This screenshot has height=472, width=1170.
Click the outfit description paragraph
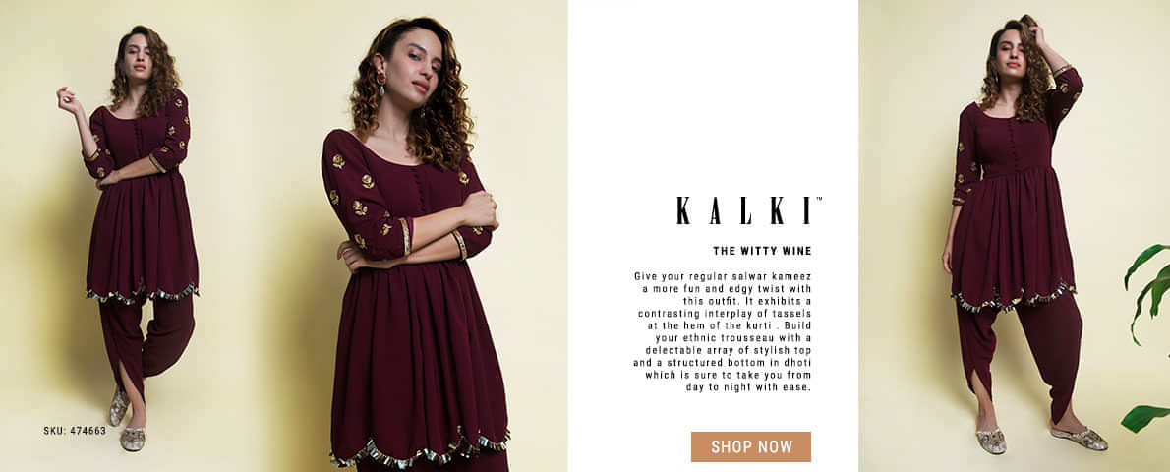pyautogui.click(x=723, y=331)
